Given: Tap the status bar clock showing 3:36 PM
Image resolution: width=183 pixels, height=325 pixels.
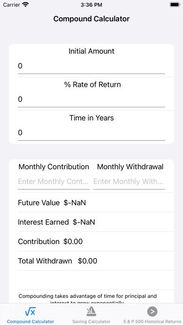Looking at the screenshot, I should pos(91,5).
